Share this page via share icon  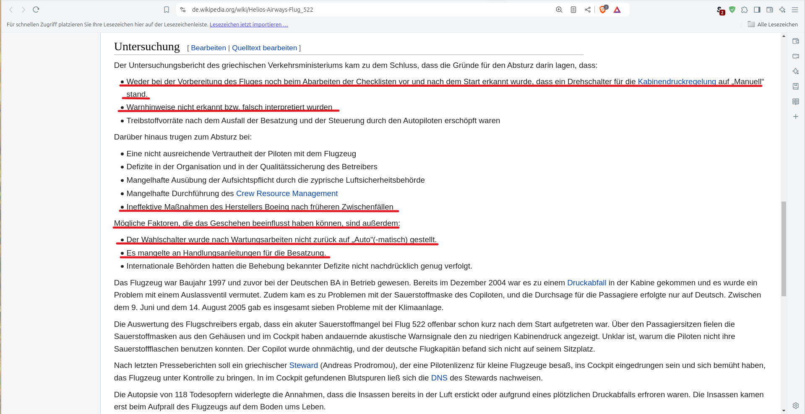click(x=588, y=10)
